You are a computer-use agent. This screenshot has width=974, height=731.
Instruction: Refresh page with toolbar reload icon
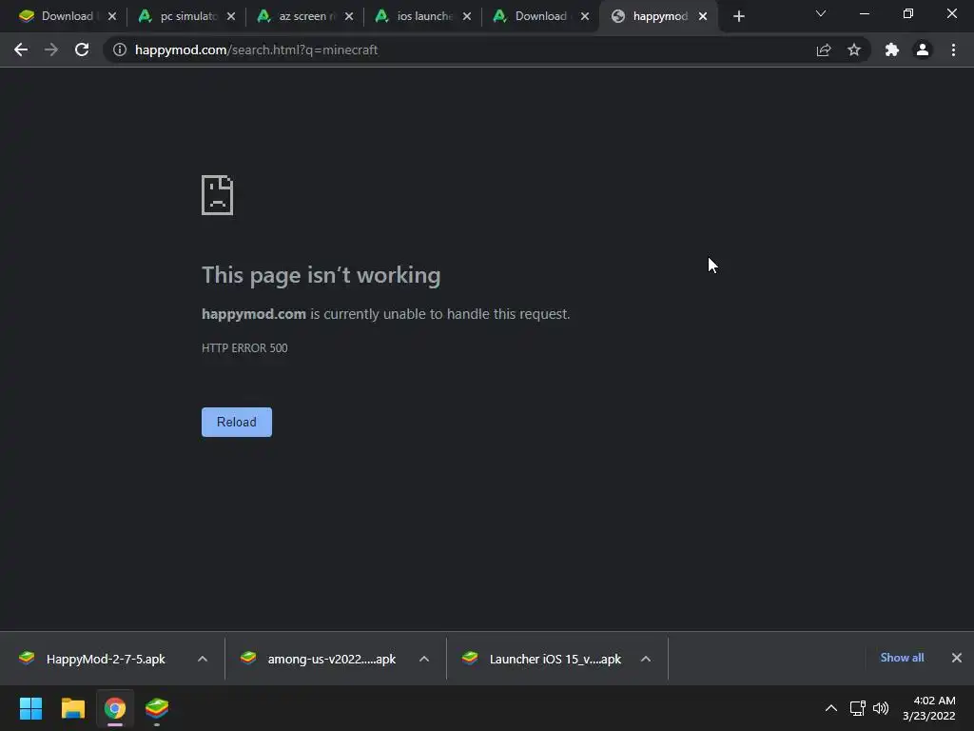82,49
